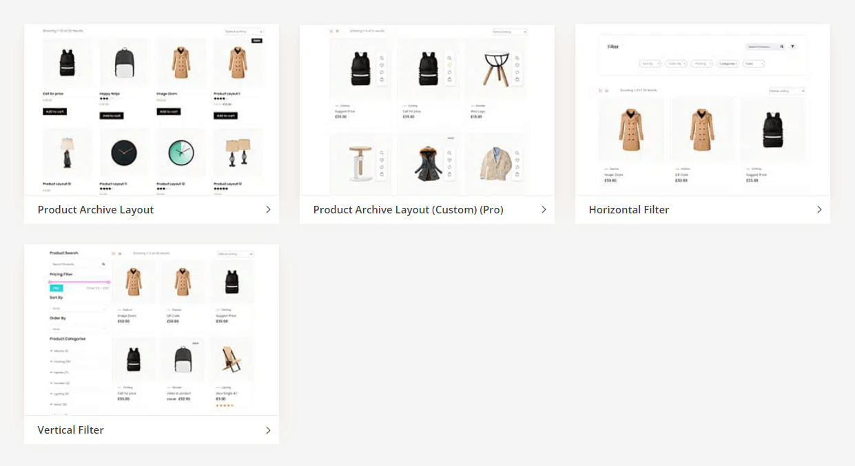Click the wishlist heart icon on a backpack card
This screenshot has width=855, height=466.
coord(382,65)
